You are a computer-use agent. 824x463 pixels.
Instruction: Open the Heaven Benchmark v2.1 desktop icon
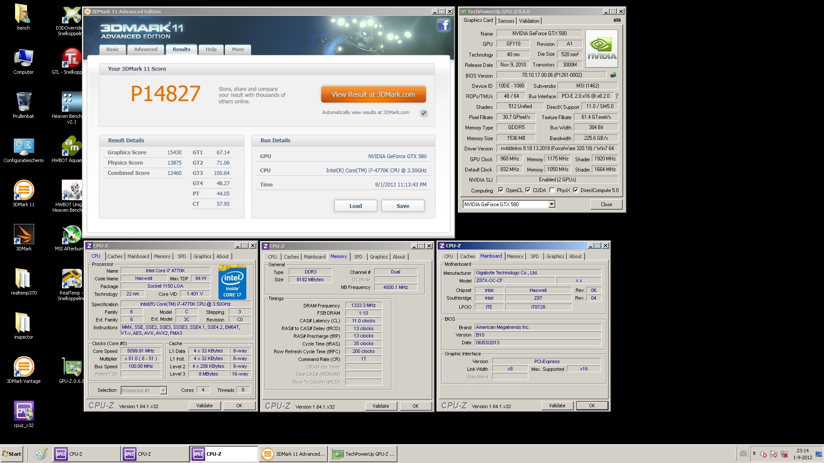pos(71,102)
